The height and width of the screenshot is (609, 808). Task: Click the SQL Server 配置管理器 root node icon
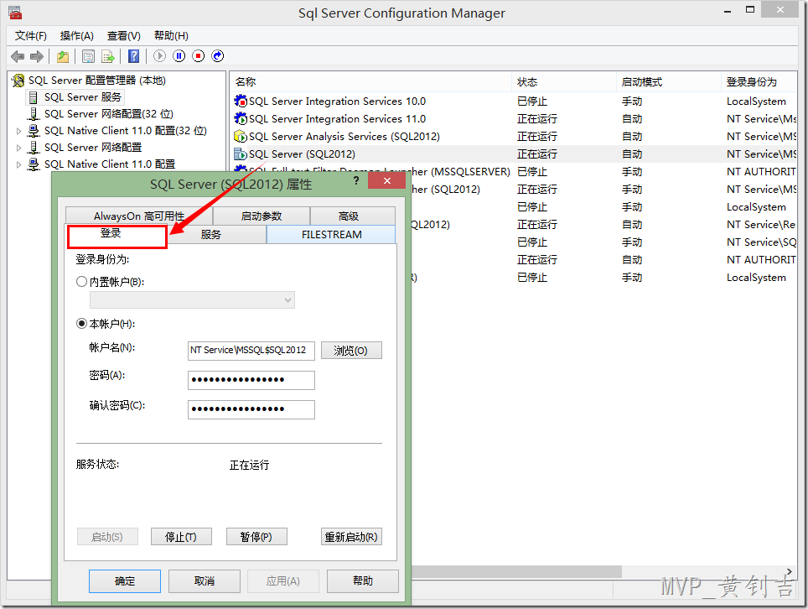point(18,81)
